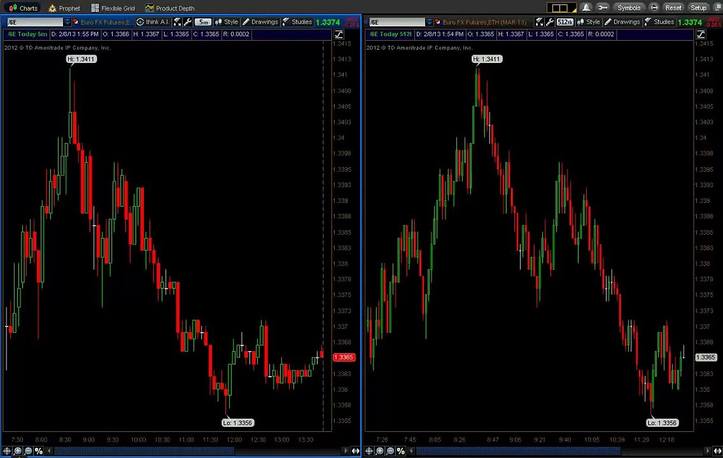Click scroll-left arrow under right chart
The height and width of the screenshot is (458, 723).
pos(411,451)
